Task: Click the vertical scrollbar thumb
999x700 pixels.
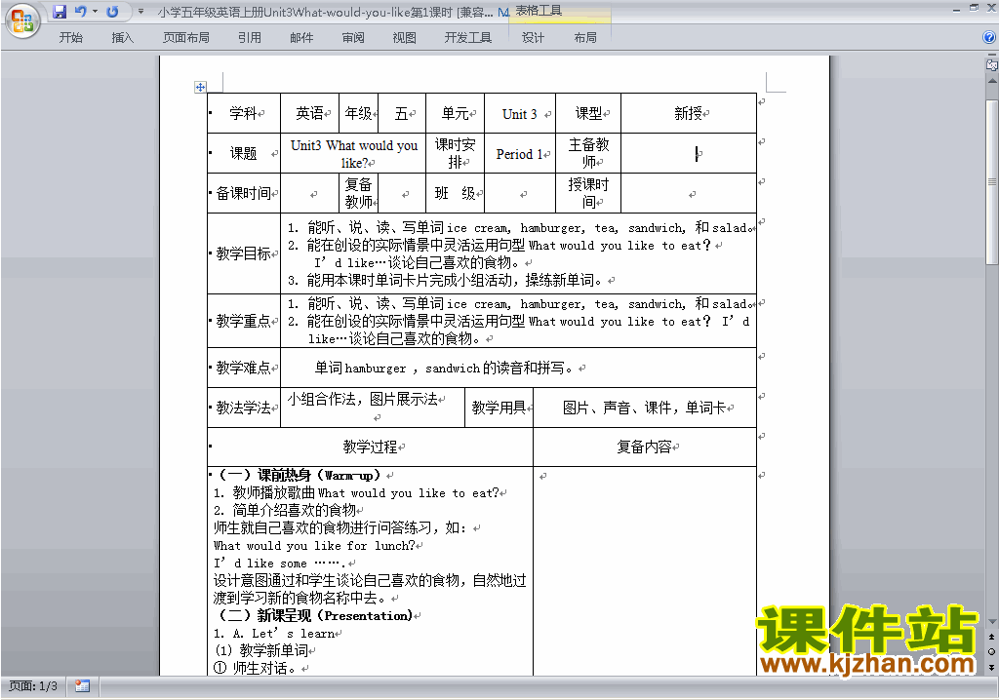Action: tap(992, 181)
